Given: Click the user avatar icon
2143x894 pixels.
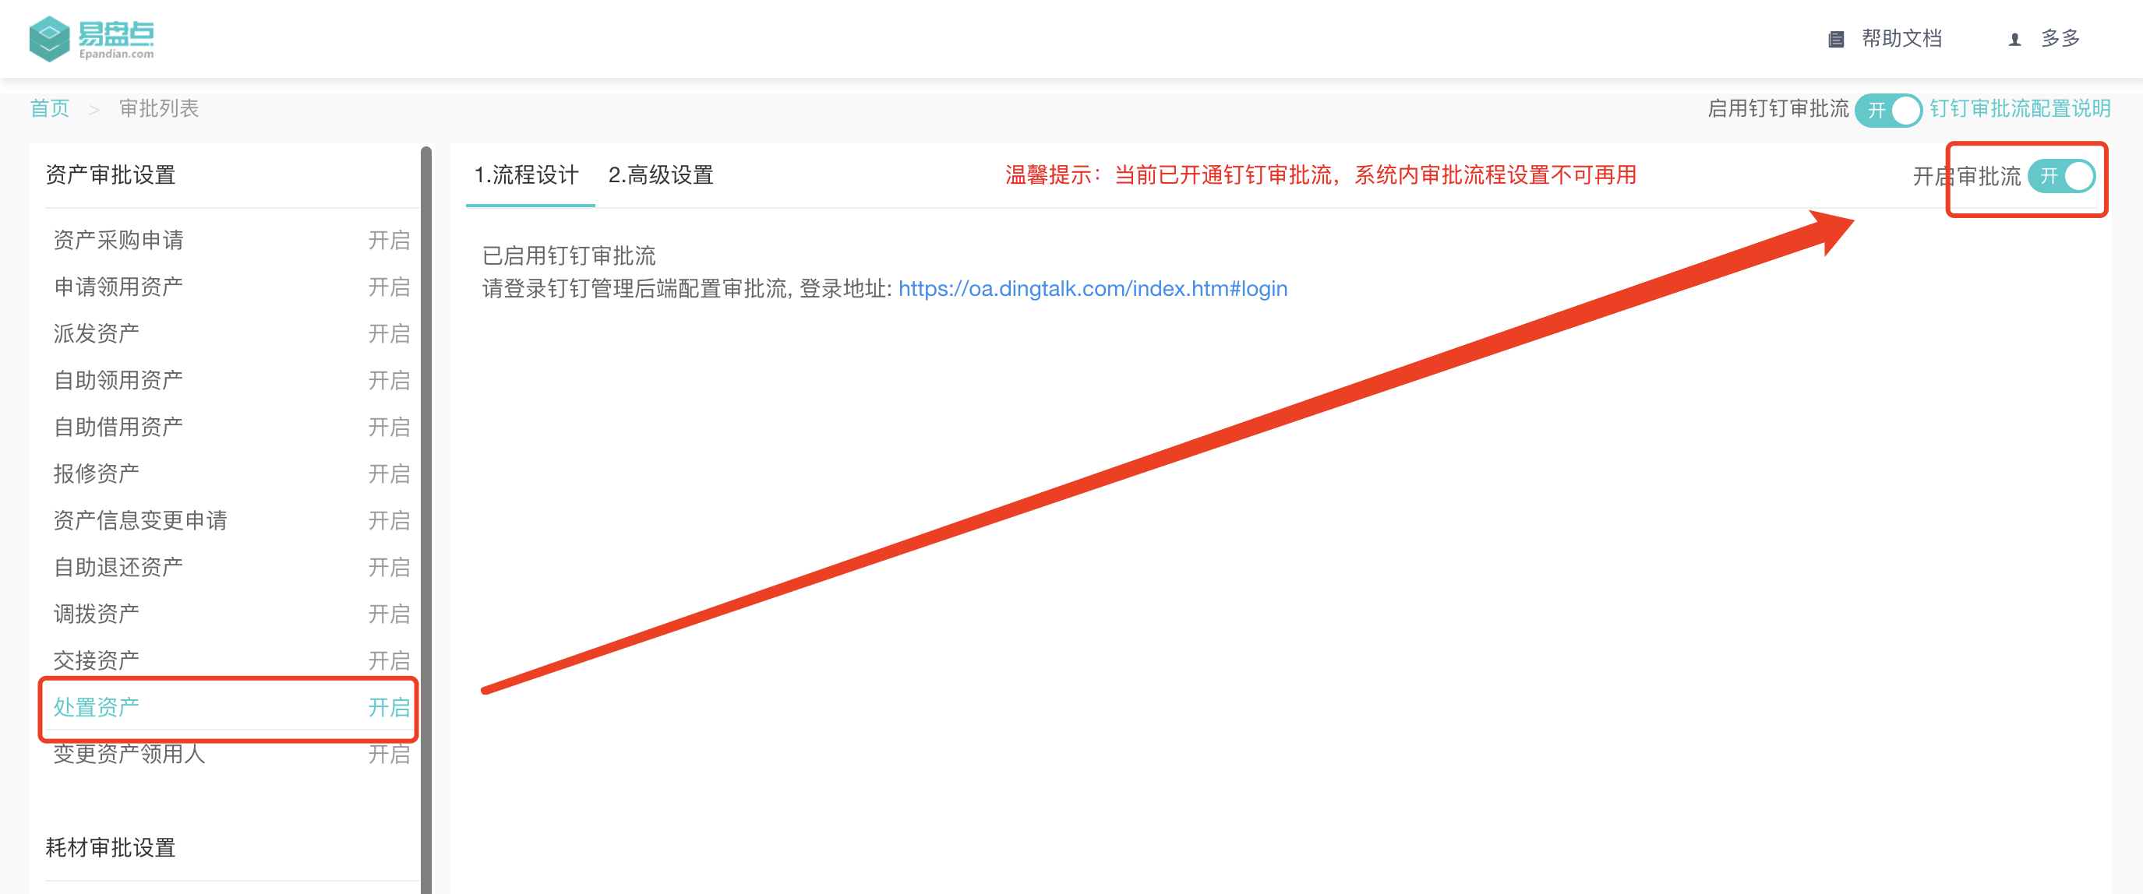Looking at the screenshot, I should (2014, 39).
